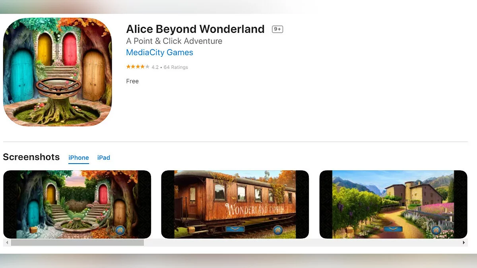
Task: Click home icon in vineyard screenshot
Action: tap(436, 230)
